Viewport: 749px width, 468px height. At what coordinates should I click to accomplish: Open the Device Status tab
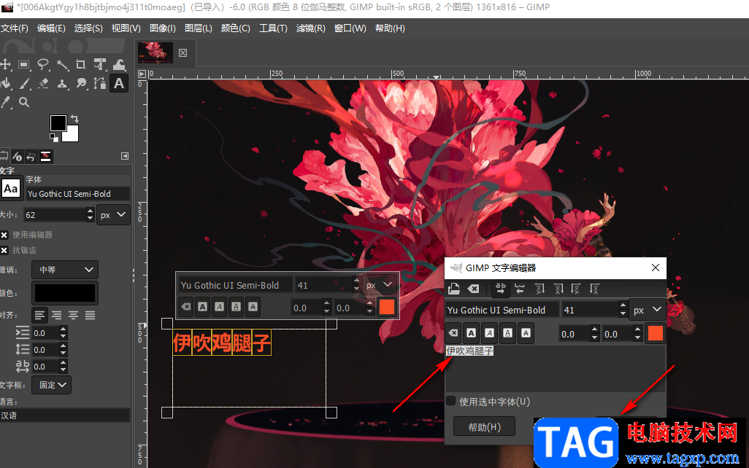coord(18,157)
